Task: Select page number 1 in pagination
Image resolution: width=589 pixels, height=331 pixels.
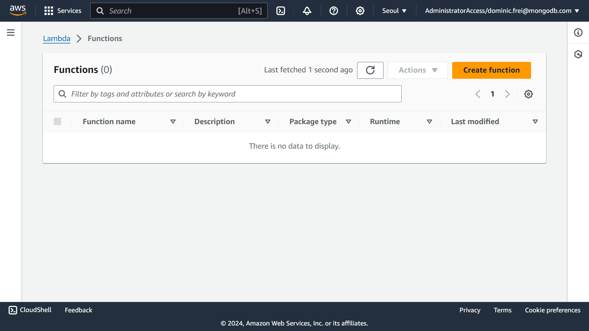Action: coord(492,94)
